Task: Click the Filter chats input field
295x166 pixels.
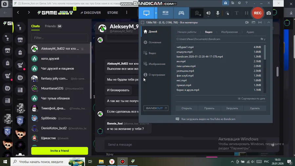Action: tap(59, 38)
